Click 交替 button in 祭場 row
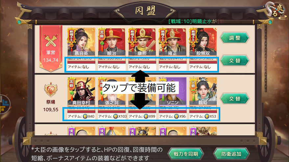The width and height of the screenshot is (289, 162). 235,99
